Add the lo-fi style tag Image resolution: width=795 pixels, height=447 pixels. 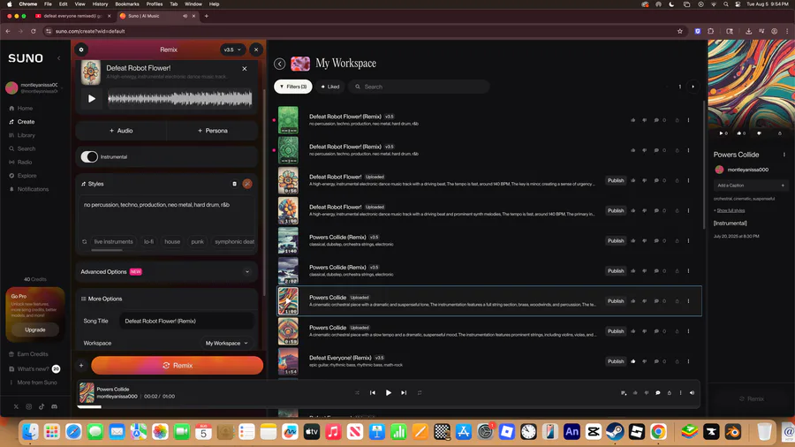point(148,242)
